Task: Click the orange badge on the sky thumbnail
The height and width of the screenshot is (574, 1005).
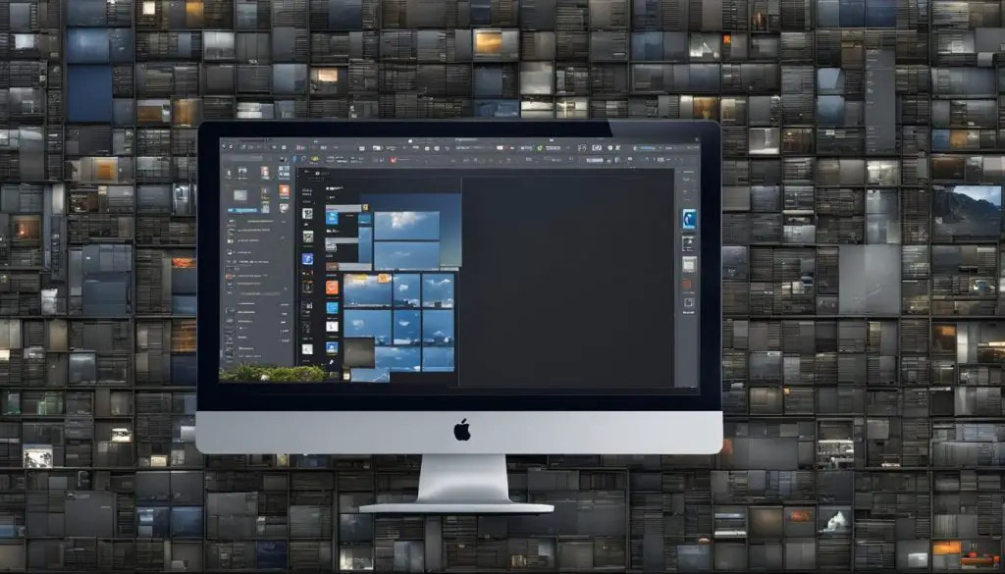Action: 384,278
